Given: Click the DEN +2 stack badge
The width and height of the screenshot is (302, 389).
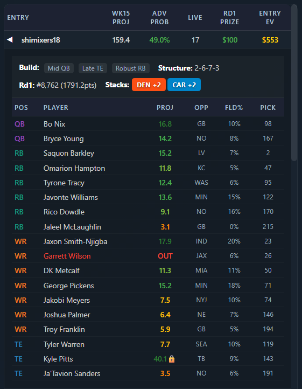Looking at the screenshot, I should point(149,85).
